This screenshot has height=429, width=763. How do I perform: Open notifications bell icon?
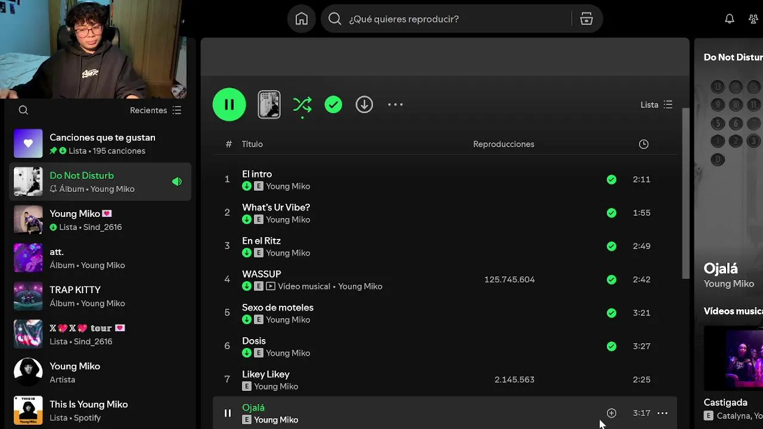[x=730, y=19]
